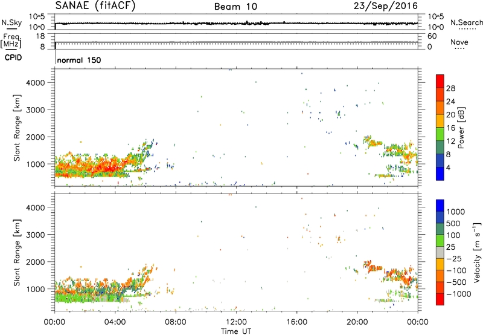The height and width of the screenshot is (335, 483).
Task: Click the N.Search legend label
Action: click(x=467, y=22)
